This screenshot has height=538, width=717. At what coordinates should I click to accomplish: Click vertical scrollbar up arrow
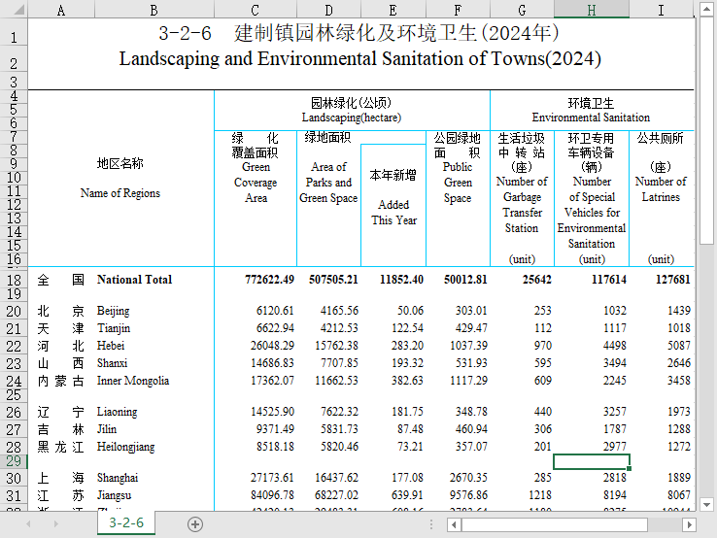706,9
